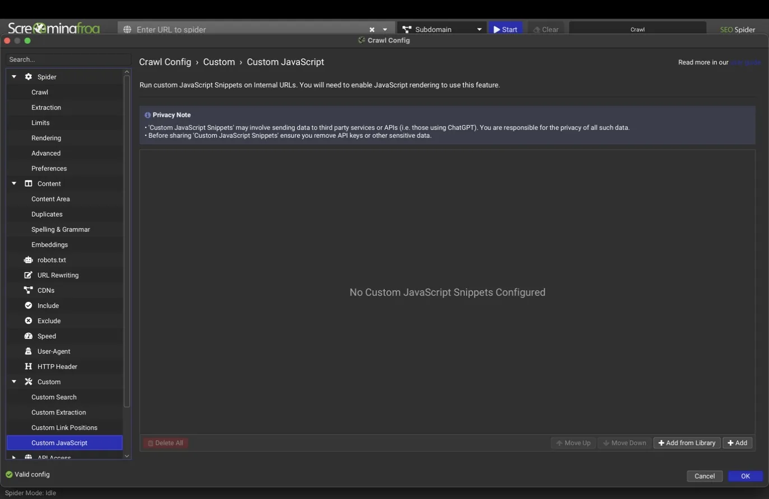This screenshot has width=769, height=499.
Task: Click the CDNs network icon
Action: click(28, 290)
